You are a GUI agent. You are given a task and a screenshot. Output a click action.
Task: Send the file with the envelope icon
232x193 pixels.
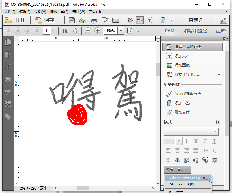tap(116, 20)
